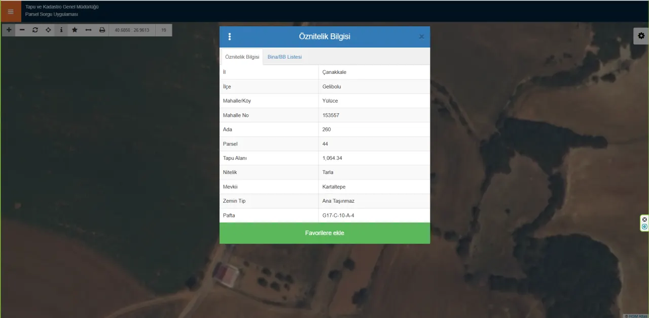Open the HGM Atlas attribution link
649x318 pixels.
pyautogui.click(x=637, y=316)
